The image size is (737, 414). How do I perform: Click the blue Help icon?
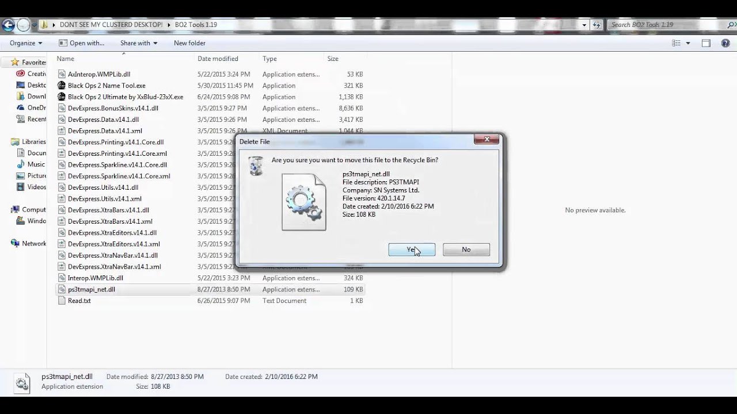point(725,43)
